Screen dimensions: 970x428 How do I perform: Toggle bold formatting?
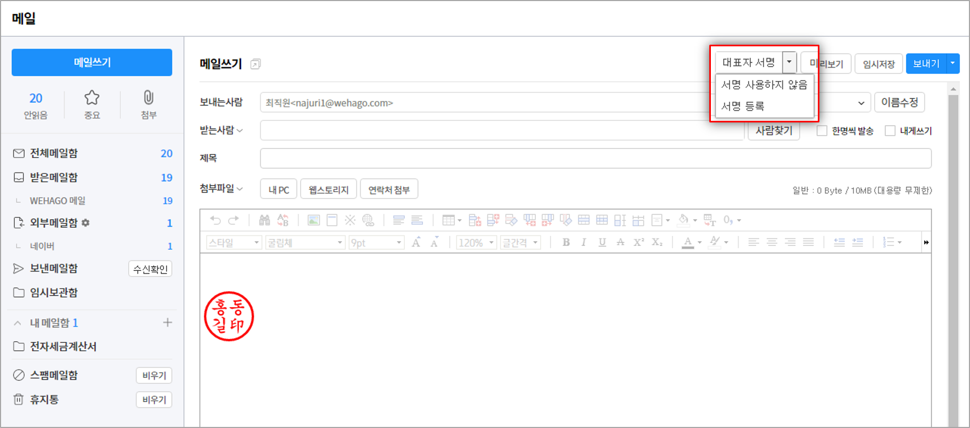coord(566,243)
